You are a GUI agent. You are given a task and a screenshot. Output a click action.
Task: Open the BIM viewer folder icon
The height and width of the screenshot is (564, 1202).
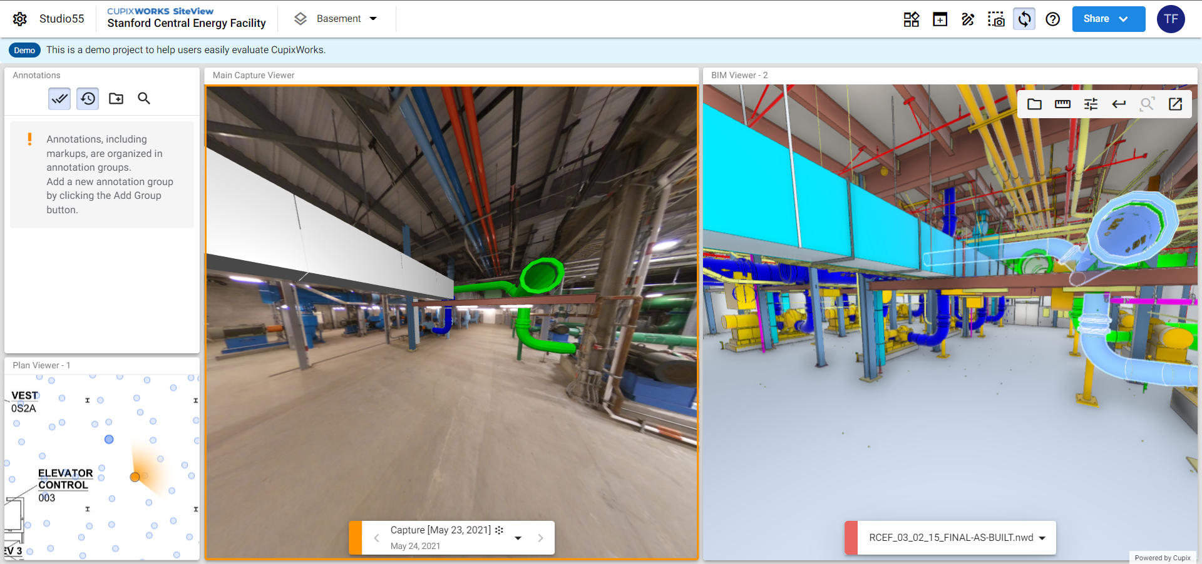1034,104
